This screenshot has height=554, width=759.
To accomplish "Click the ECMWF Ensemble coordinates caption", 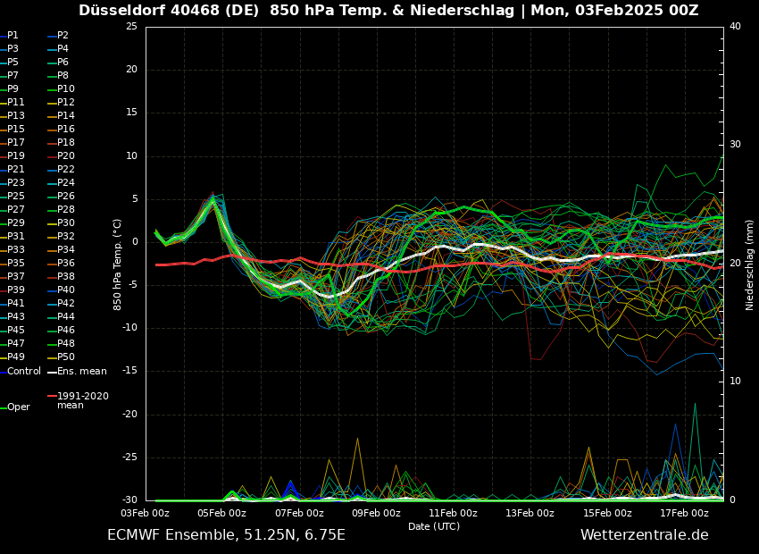I will pos(226,535).
